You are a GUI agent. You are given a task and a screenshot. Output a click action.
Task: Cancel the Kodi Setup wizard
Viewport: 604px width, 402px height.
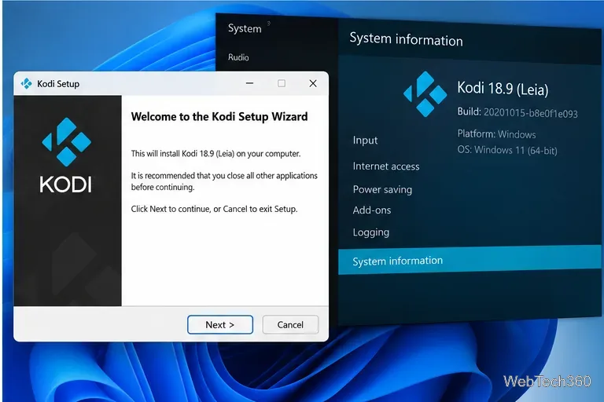[x=290, y=325]
